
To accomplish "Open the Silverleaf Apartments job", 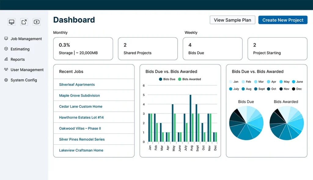I will coord(77,85).
